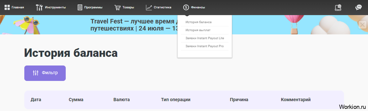Close the Travel Fest banner
The width and height of the screenshot is (368, 111).
[363, 24]
